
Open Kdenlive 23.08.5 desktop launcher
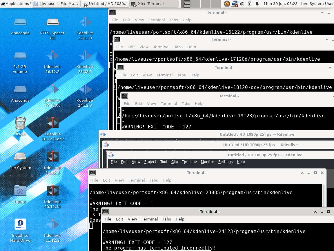coord(85,62)
